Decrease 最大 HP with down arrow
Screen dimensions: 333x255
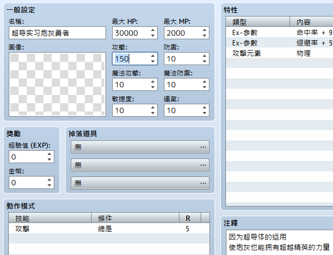click(x=153, y=36)
